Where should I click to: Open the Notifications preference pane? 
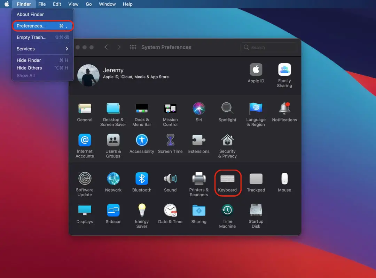284,112
